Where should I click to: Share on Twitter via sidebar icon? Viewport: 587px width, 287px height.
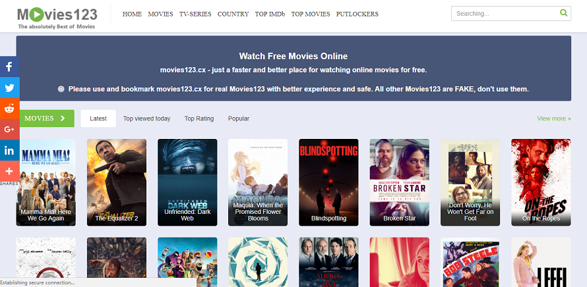pyautogui.click(x=9, y=88)
